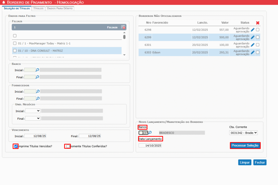
Task: Edit bordero 6303 Edson with the pencil icon
Action: (x=252, y=52)
